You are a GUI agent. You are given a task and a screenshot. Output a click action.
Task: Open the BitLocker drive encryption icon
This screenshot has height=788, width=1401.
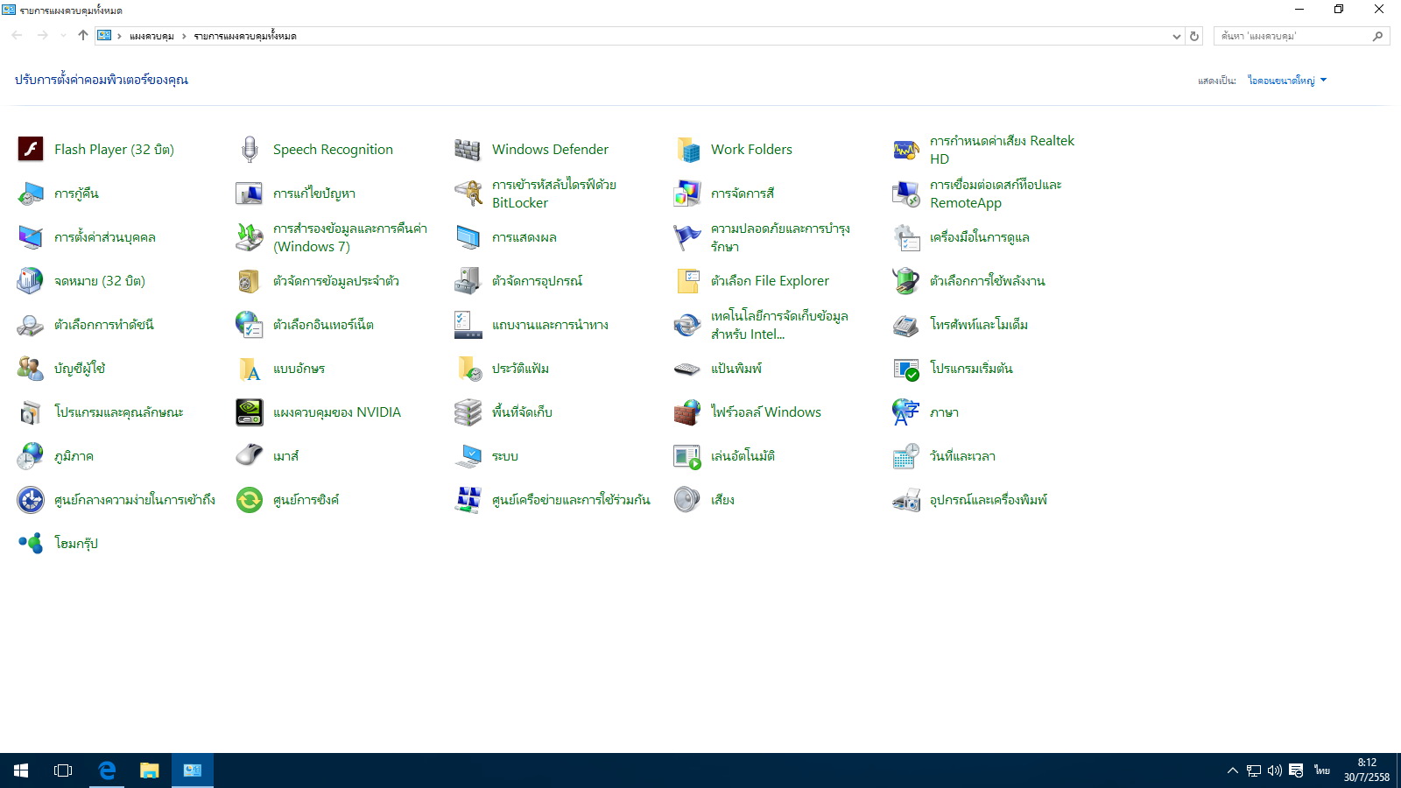pyautogui.click(x=468, y=193)
